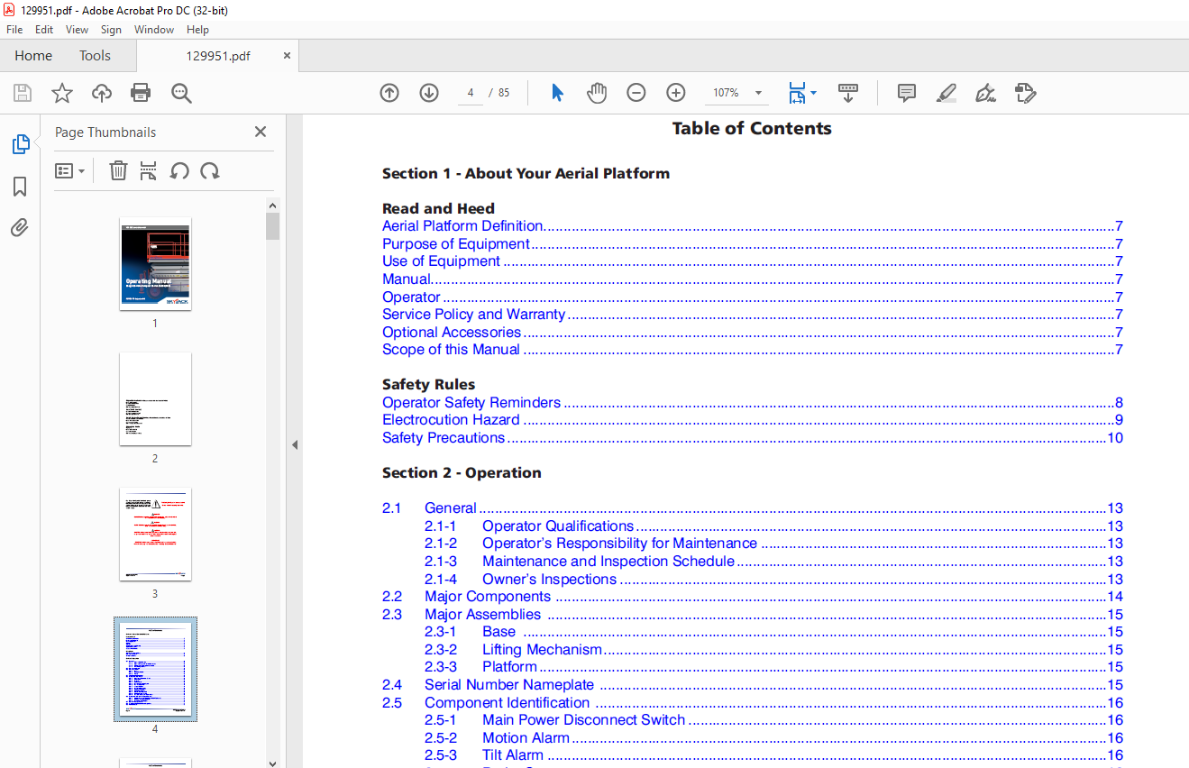This screenshot has width=1189, height=768.
Task: Collapse the navigation pane with the arrow
Action: 294,444
